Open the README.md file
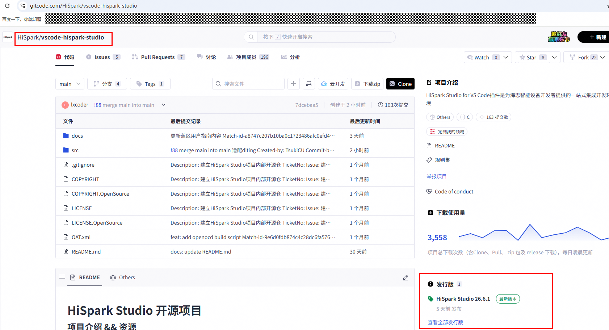Image resolution: width=609 pixels, height=330 pixels. [x=86, y=252]
